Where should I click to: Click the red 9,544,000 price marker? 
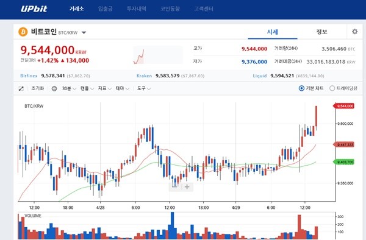click(343, 106)
